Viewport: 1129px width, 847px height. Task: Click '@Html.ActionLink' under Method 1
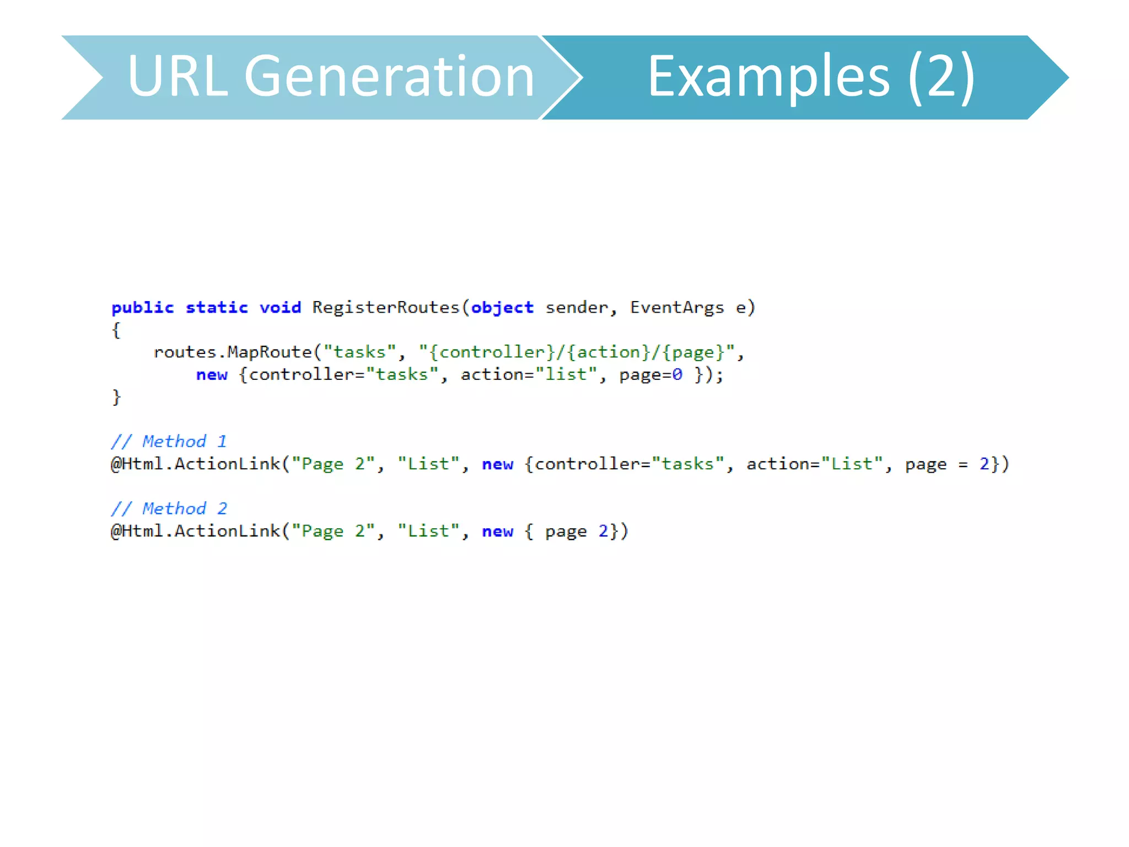(196, 464)
